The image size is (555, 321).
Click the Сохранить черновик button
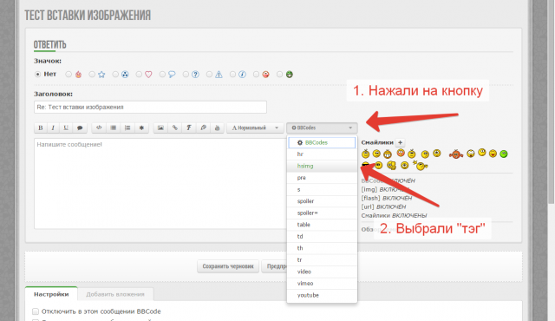pos(228,266)
